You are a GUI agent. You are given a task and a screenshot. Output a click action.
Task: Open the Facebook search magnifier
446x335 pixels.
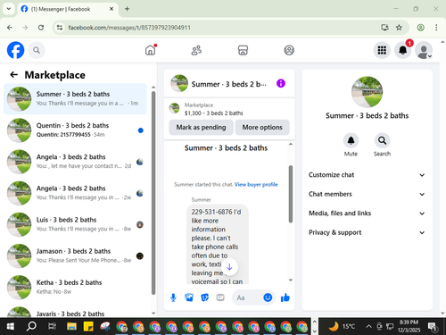coord(37,50)
